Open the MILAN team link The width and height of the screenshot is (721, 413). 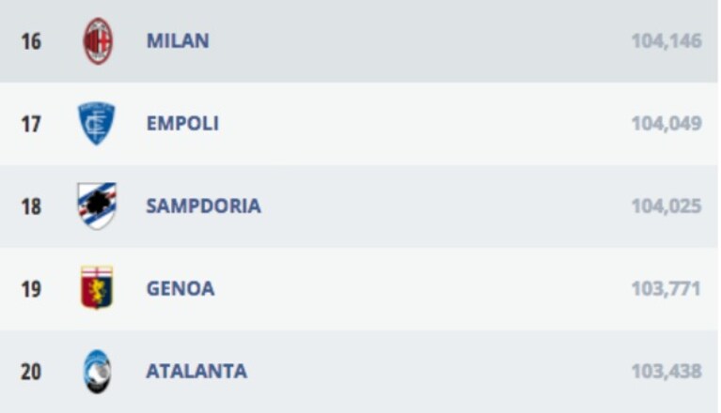pos(178,41)
